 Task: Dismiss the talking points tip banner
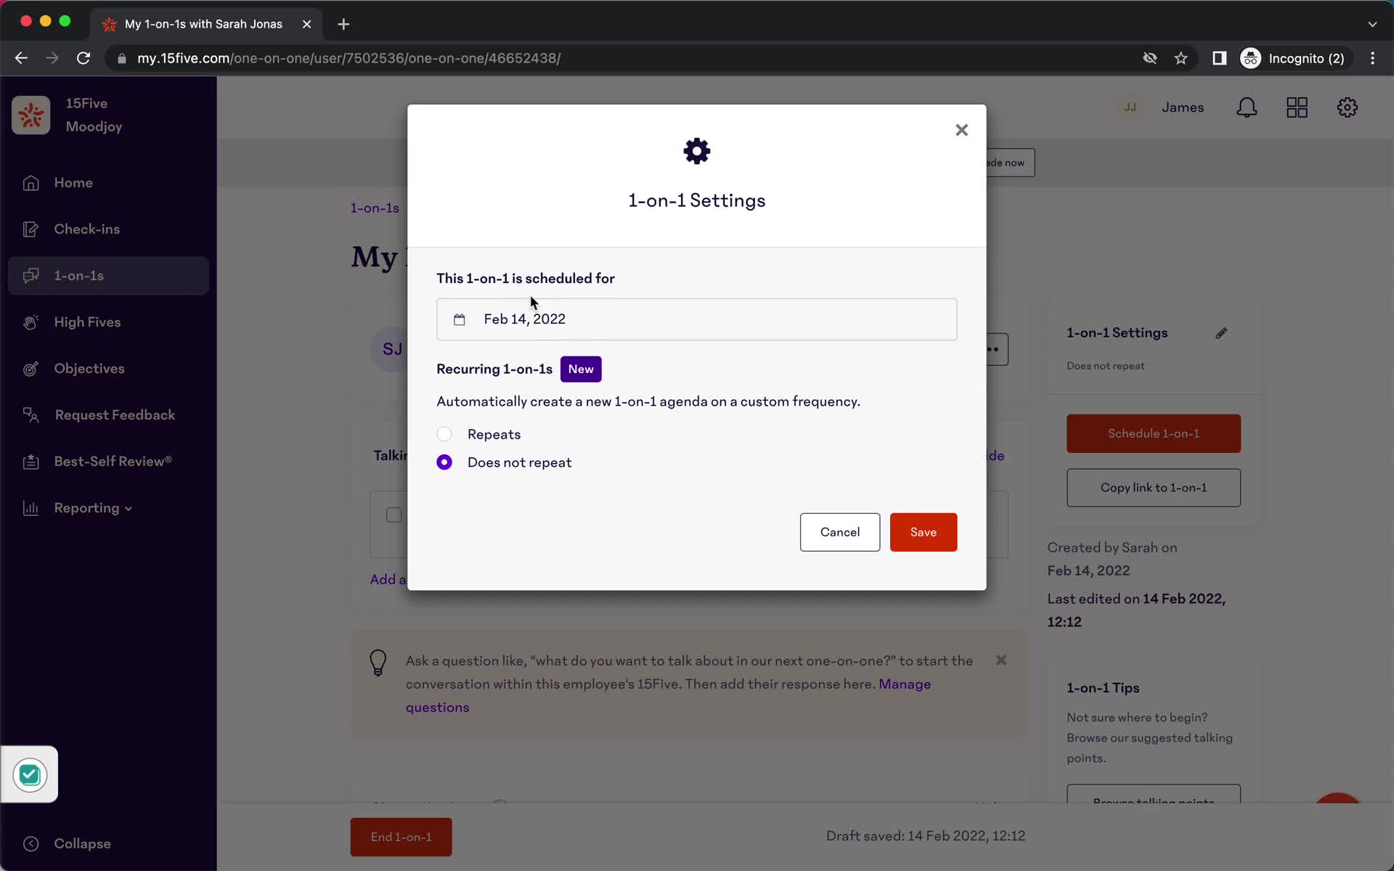(x=1002, y=661)
